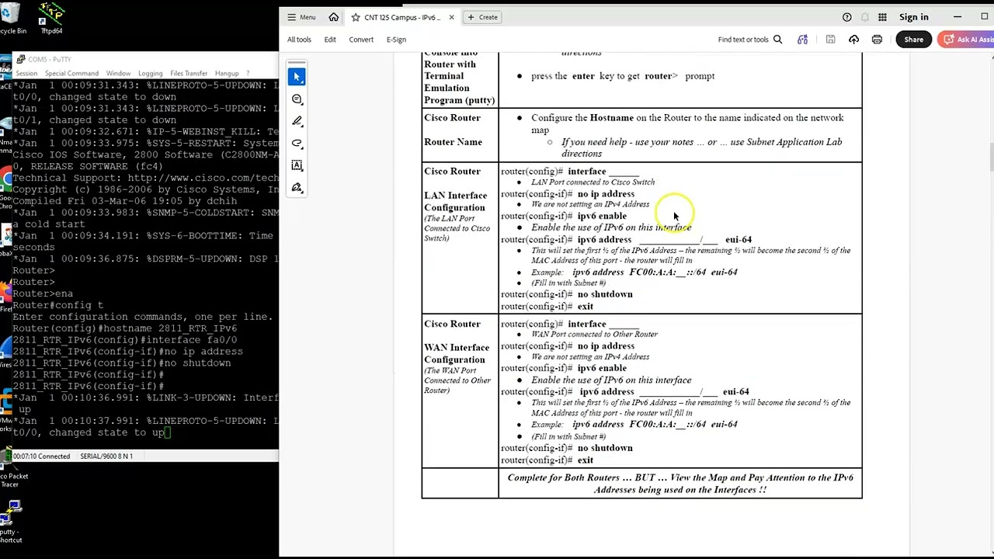Open the Edit menu in Acrobat
Viewport: 994px width, 559px height.
point(330,40)
